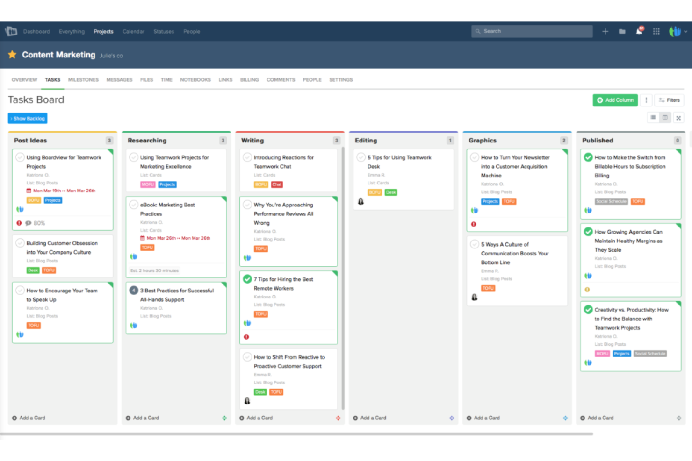Add a Card in Graphics column

(x=483, y=418)
